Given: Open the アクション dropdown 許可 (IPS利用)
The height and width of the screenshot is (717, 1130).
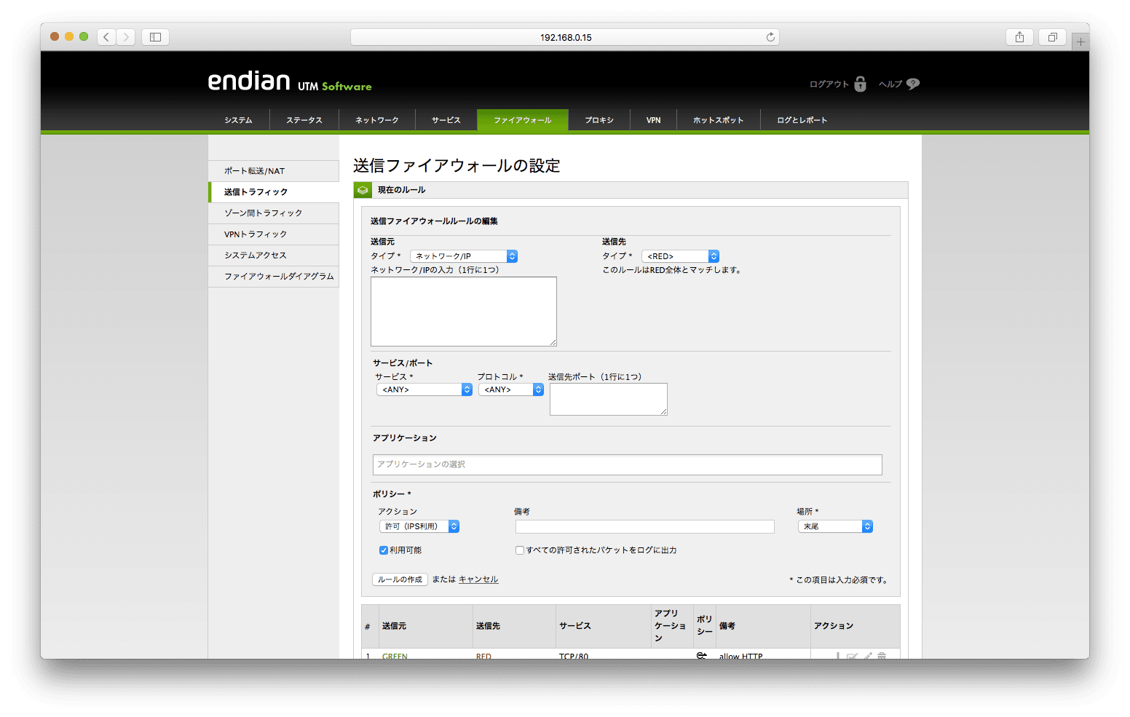Looking at the screenshot, I should click(419, 526).
